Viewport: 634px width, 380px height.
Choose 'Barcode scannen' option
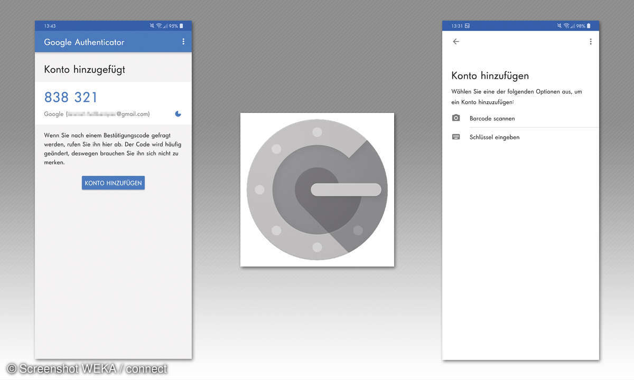492,119
